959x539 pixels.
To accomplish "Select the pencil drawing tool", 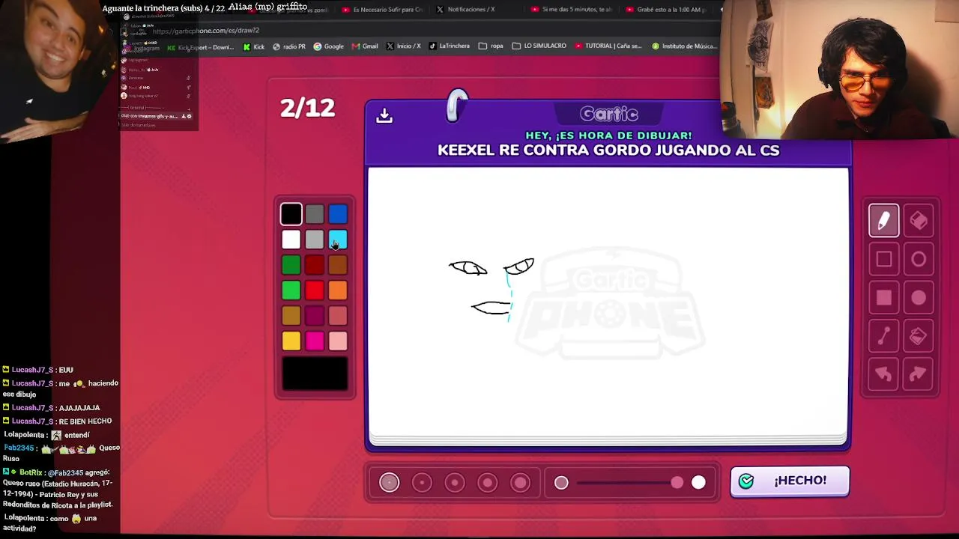I will pyautogui.click(x=884, y=221).
